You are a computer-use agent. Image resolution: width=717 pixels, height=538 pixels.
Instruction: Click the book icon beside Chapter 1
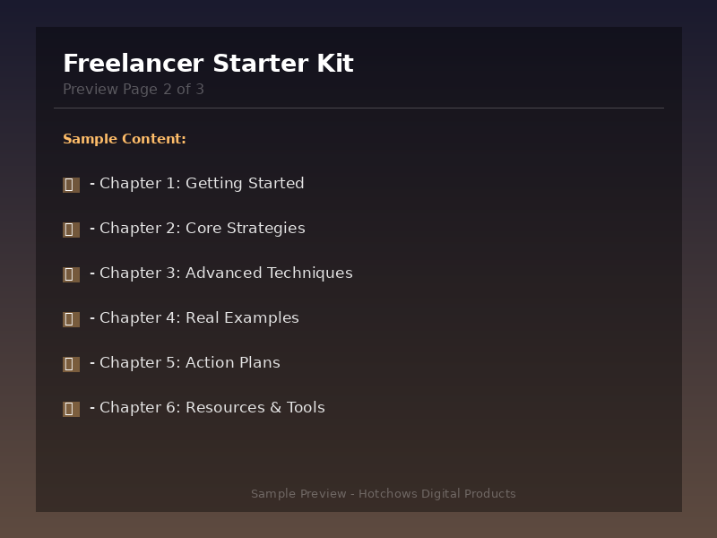click(x=71, y=185)
